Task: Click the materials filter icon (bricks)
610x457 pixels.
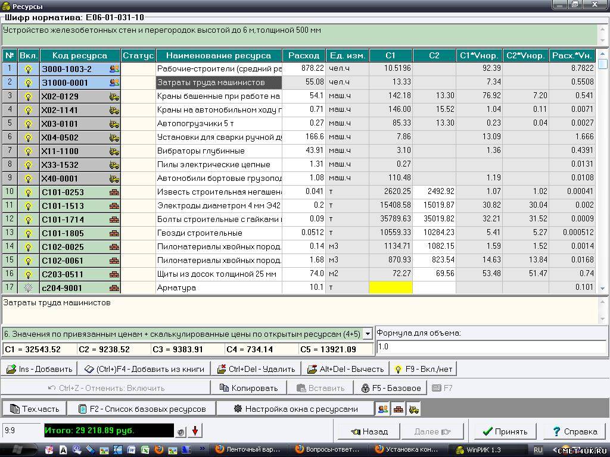Action: 398,409
